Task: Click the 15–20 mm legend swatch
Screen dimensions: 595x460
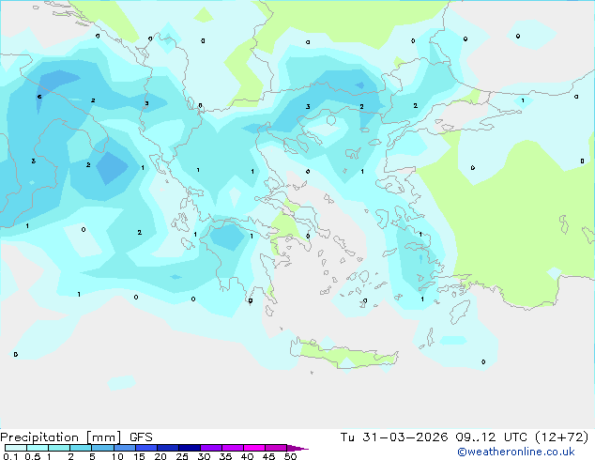Action: [145, 448]
